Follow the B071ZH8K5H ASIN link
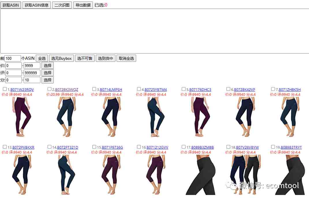309x199 pixels. tap(290, 90)
